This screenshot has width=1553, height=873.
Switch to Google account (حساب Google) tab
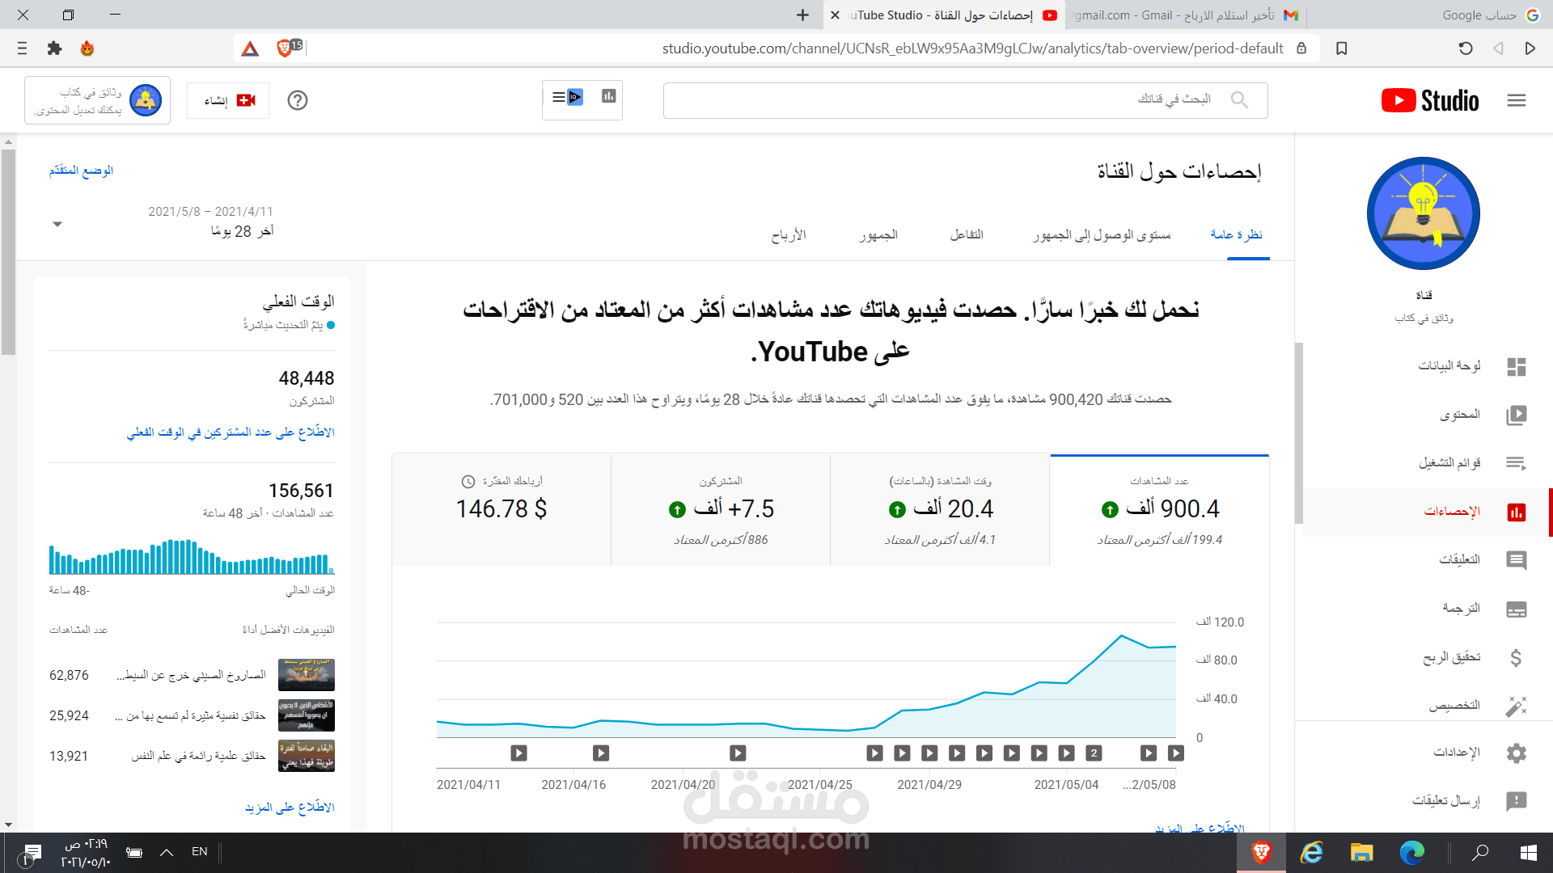tap(1492, 15)
